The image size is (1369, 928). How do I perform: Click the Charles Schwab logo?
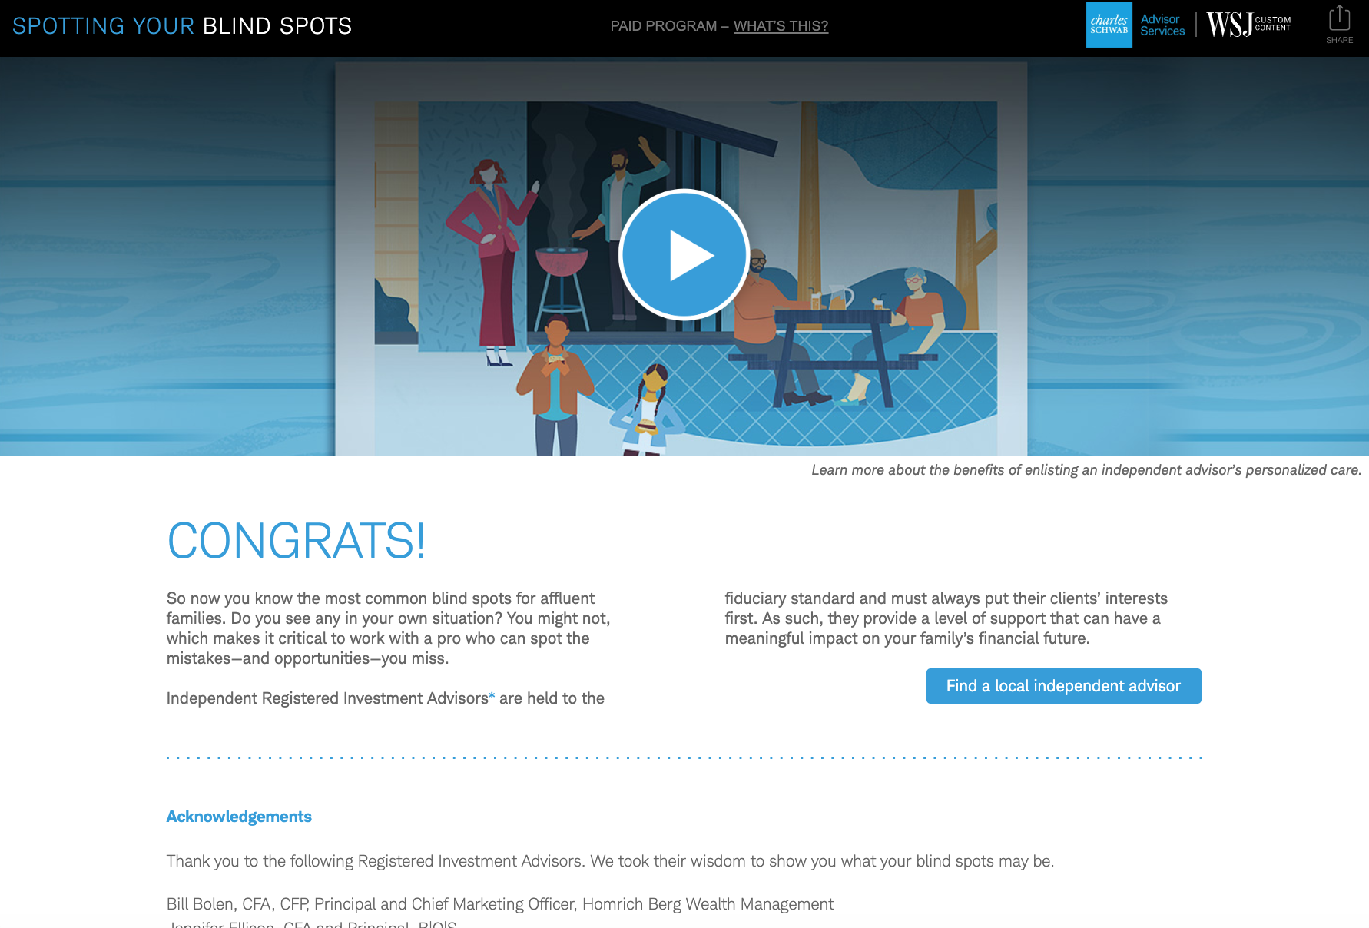[x=1109, y=25]
